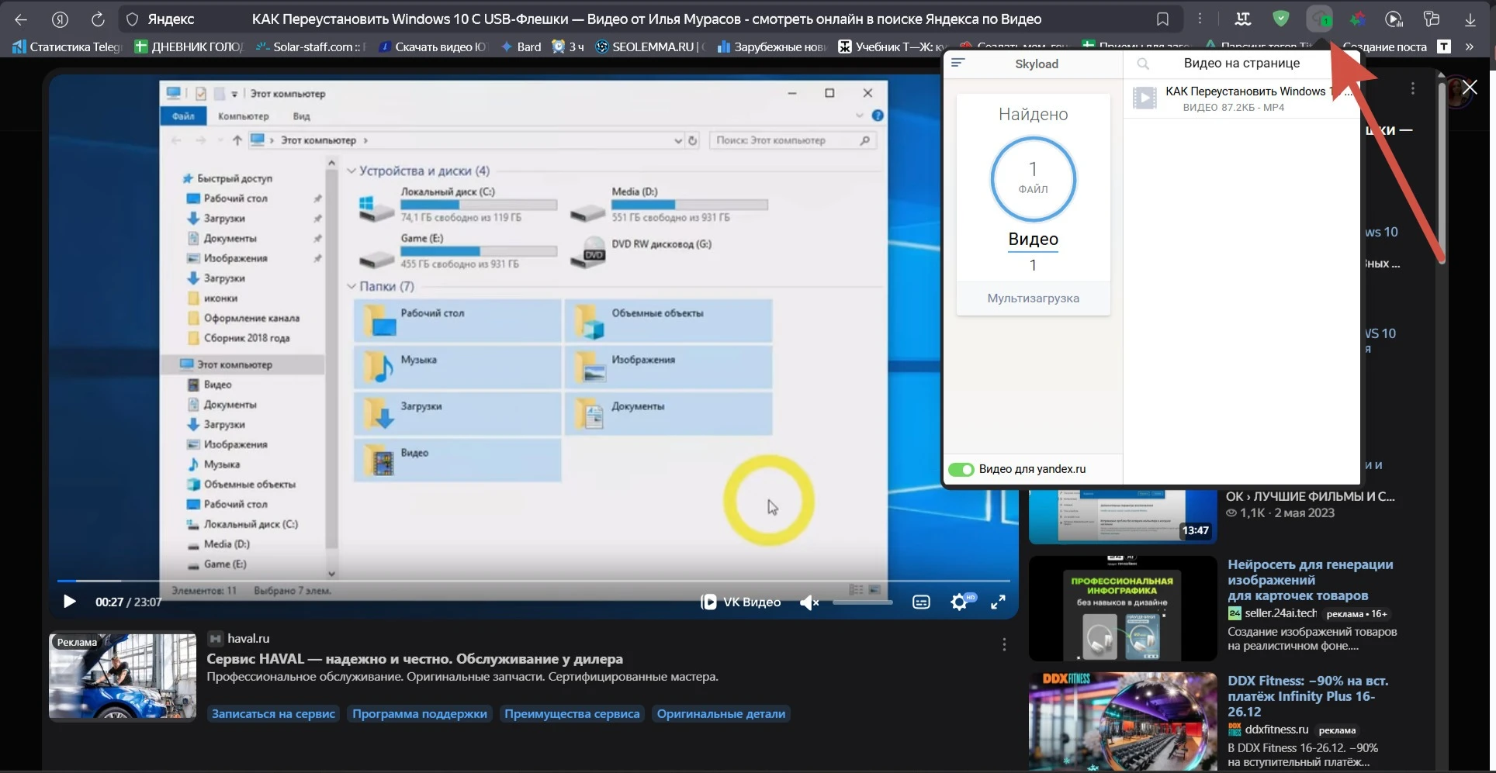Open the Скачать видео Ю bookmark
Viewport: 1496px width, 773px height.
point(432,47)
